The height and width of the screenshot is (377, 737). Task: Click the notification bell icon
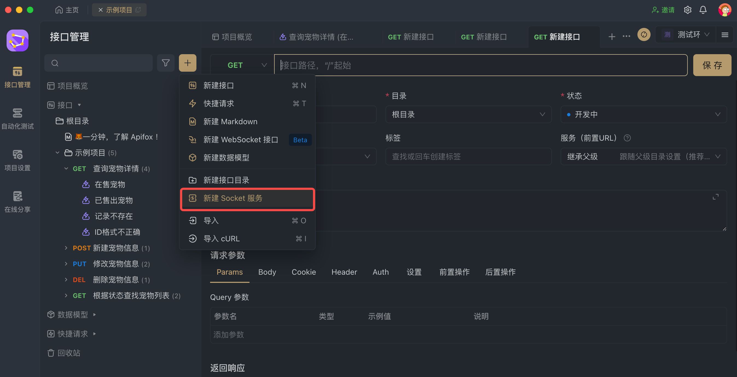[x=703, y=10]
